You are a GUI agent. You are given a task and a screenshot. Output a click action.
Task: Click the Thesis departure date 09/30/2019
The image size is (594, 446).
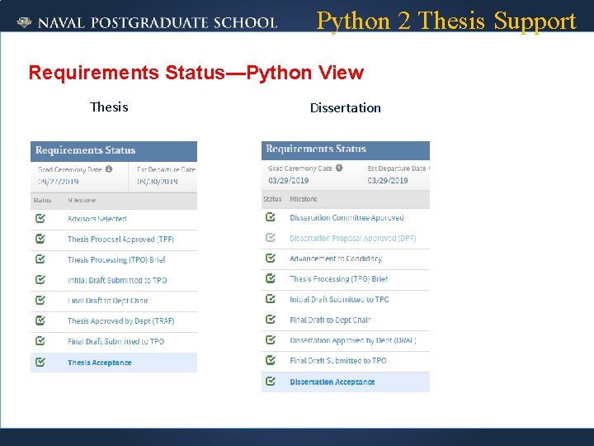coord(158,181)
